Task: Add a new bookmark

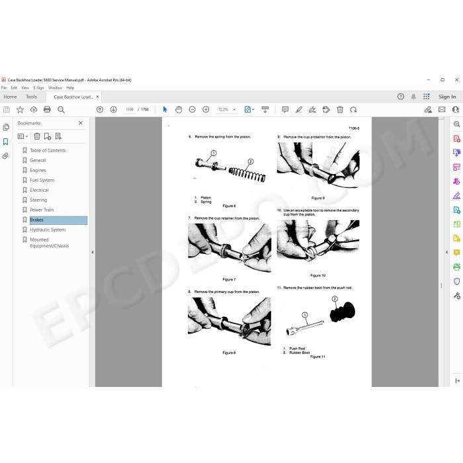Action: pos(47,136)
